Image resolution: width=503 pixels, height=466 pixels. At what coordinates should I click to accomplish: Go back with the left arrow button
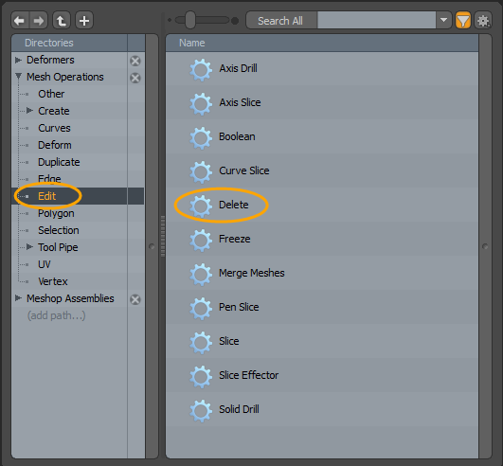[20, 21]
